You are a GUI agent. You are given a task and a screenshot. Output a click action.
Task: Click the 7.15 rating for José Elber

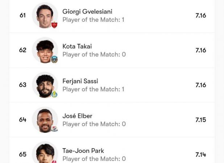point(201,120)
